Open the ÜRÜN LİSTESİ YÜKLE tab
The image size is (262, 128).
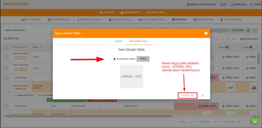click(x=120, y=20)
